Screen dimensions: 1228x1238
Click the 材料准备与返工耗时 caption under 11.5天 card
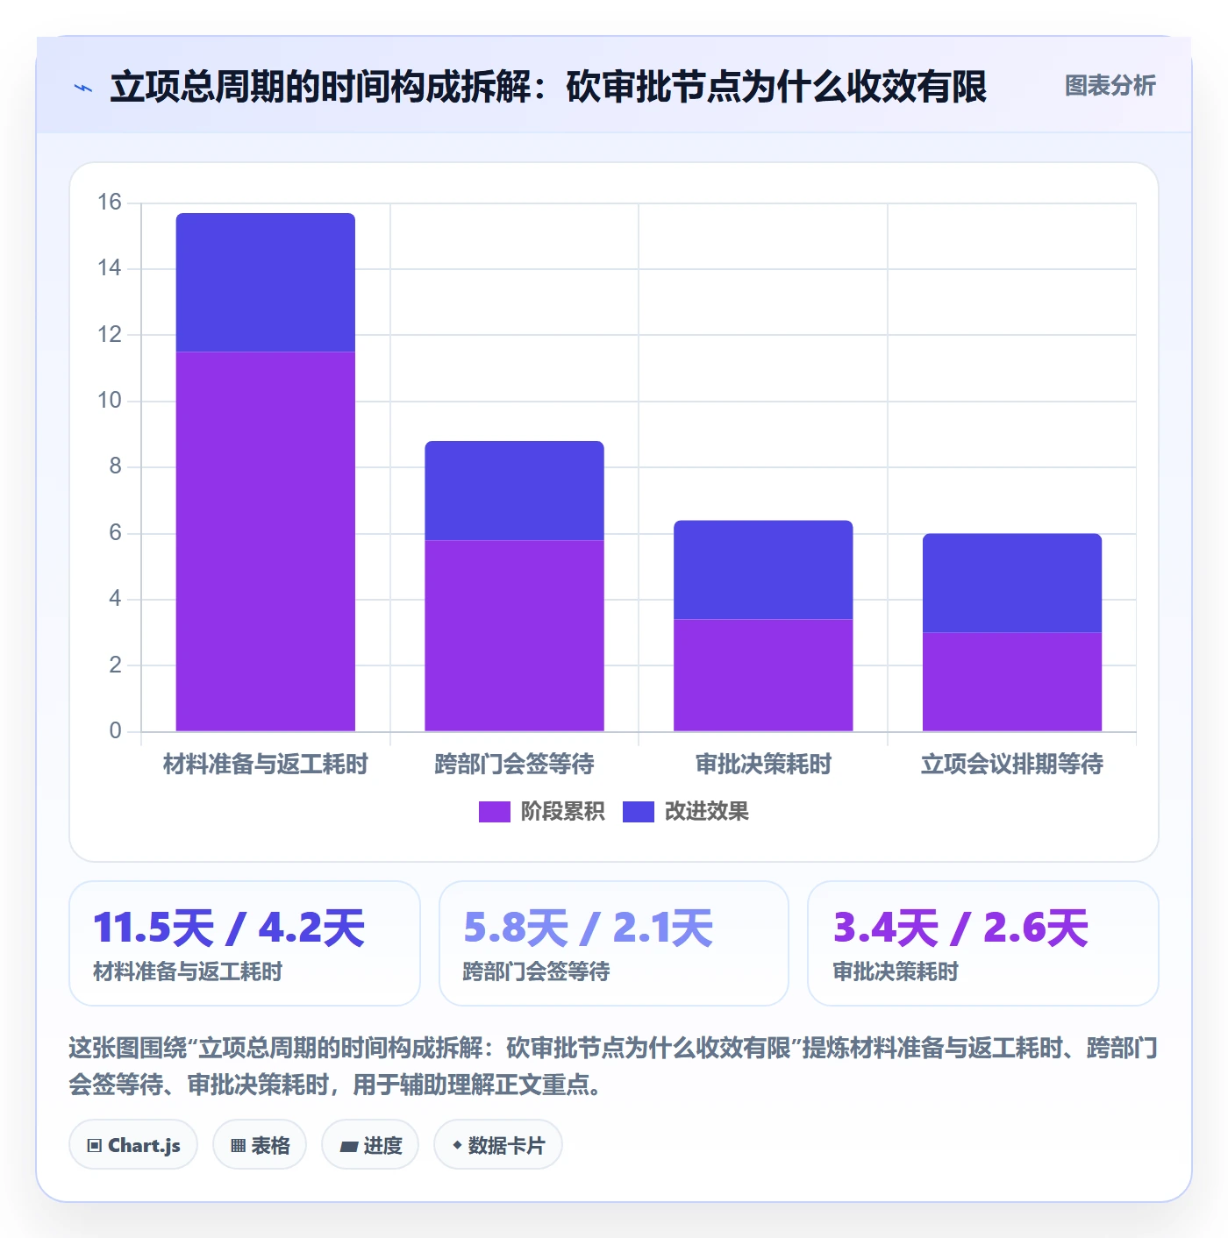coord(188,971)
